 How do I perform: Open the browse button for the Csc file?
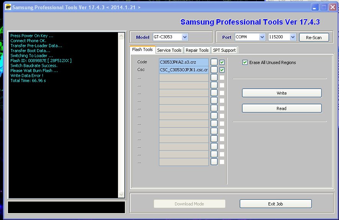point(214,70)
